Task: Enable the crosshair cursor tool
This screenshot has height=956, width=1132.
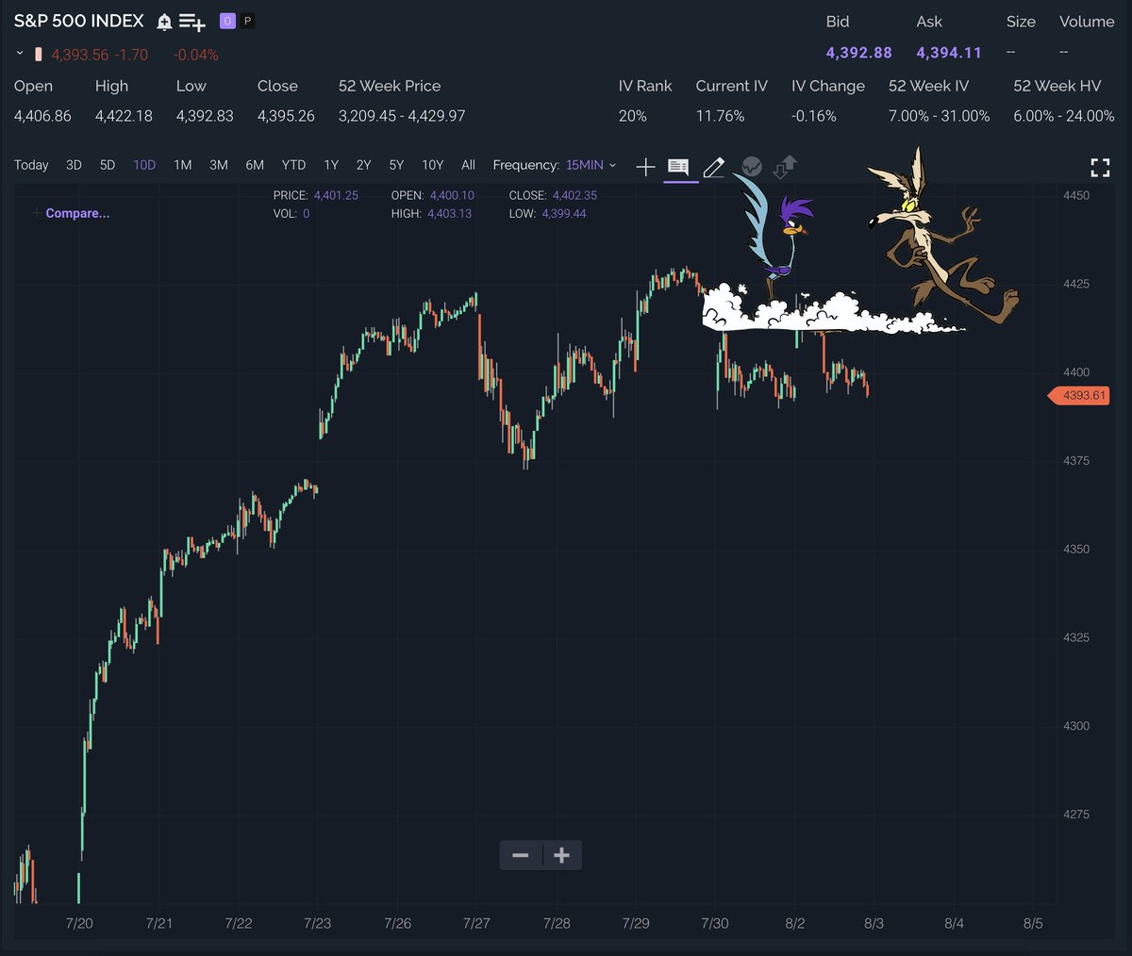Action: coord(645,168)
